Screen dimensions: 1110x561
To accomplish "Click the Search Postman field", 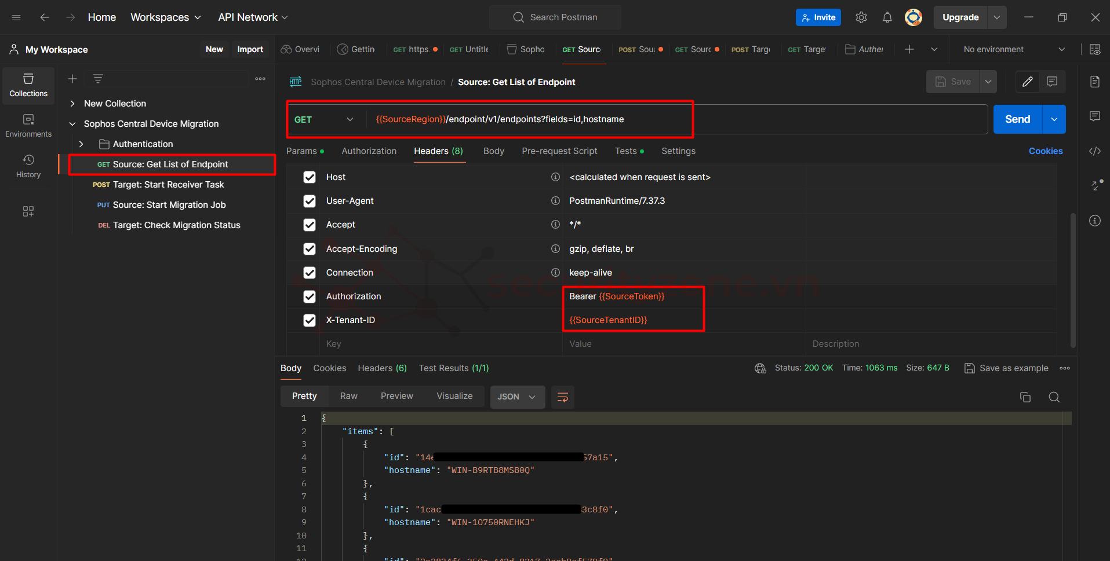I will [555, 17].
